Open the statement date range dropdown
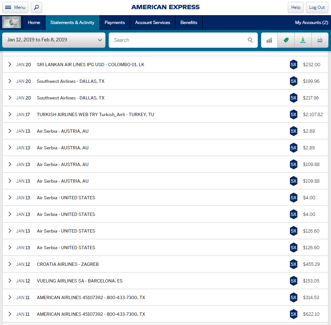The height and width of the screenshot is (325, 331). tap(54, 40)
